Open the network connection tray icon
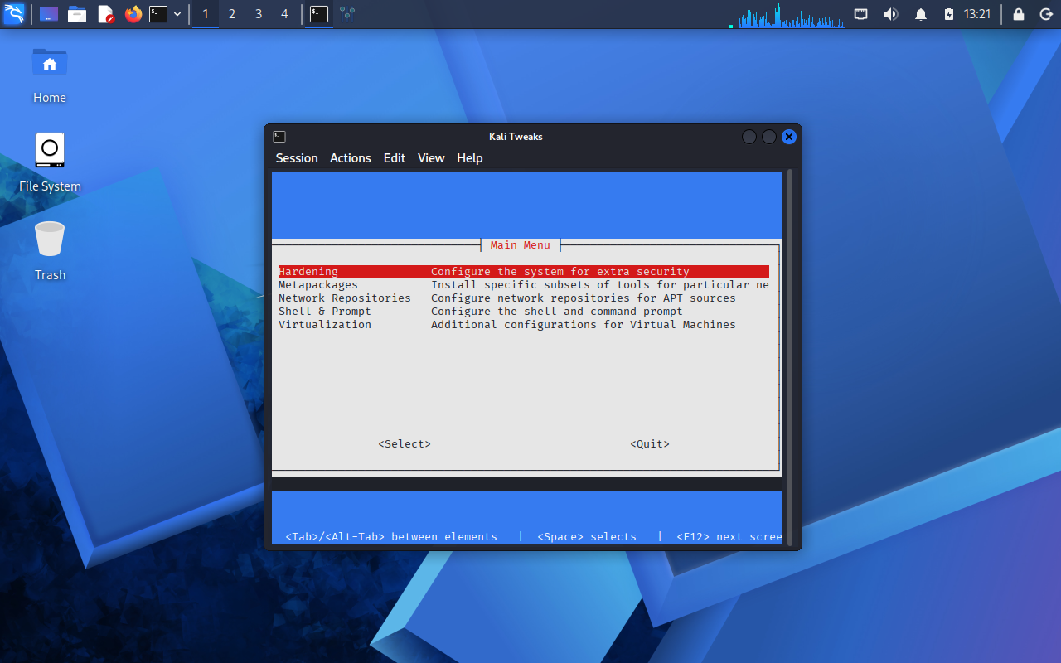Viewport: 1061px width, 663px height. coord(861,14)
